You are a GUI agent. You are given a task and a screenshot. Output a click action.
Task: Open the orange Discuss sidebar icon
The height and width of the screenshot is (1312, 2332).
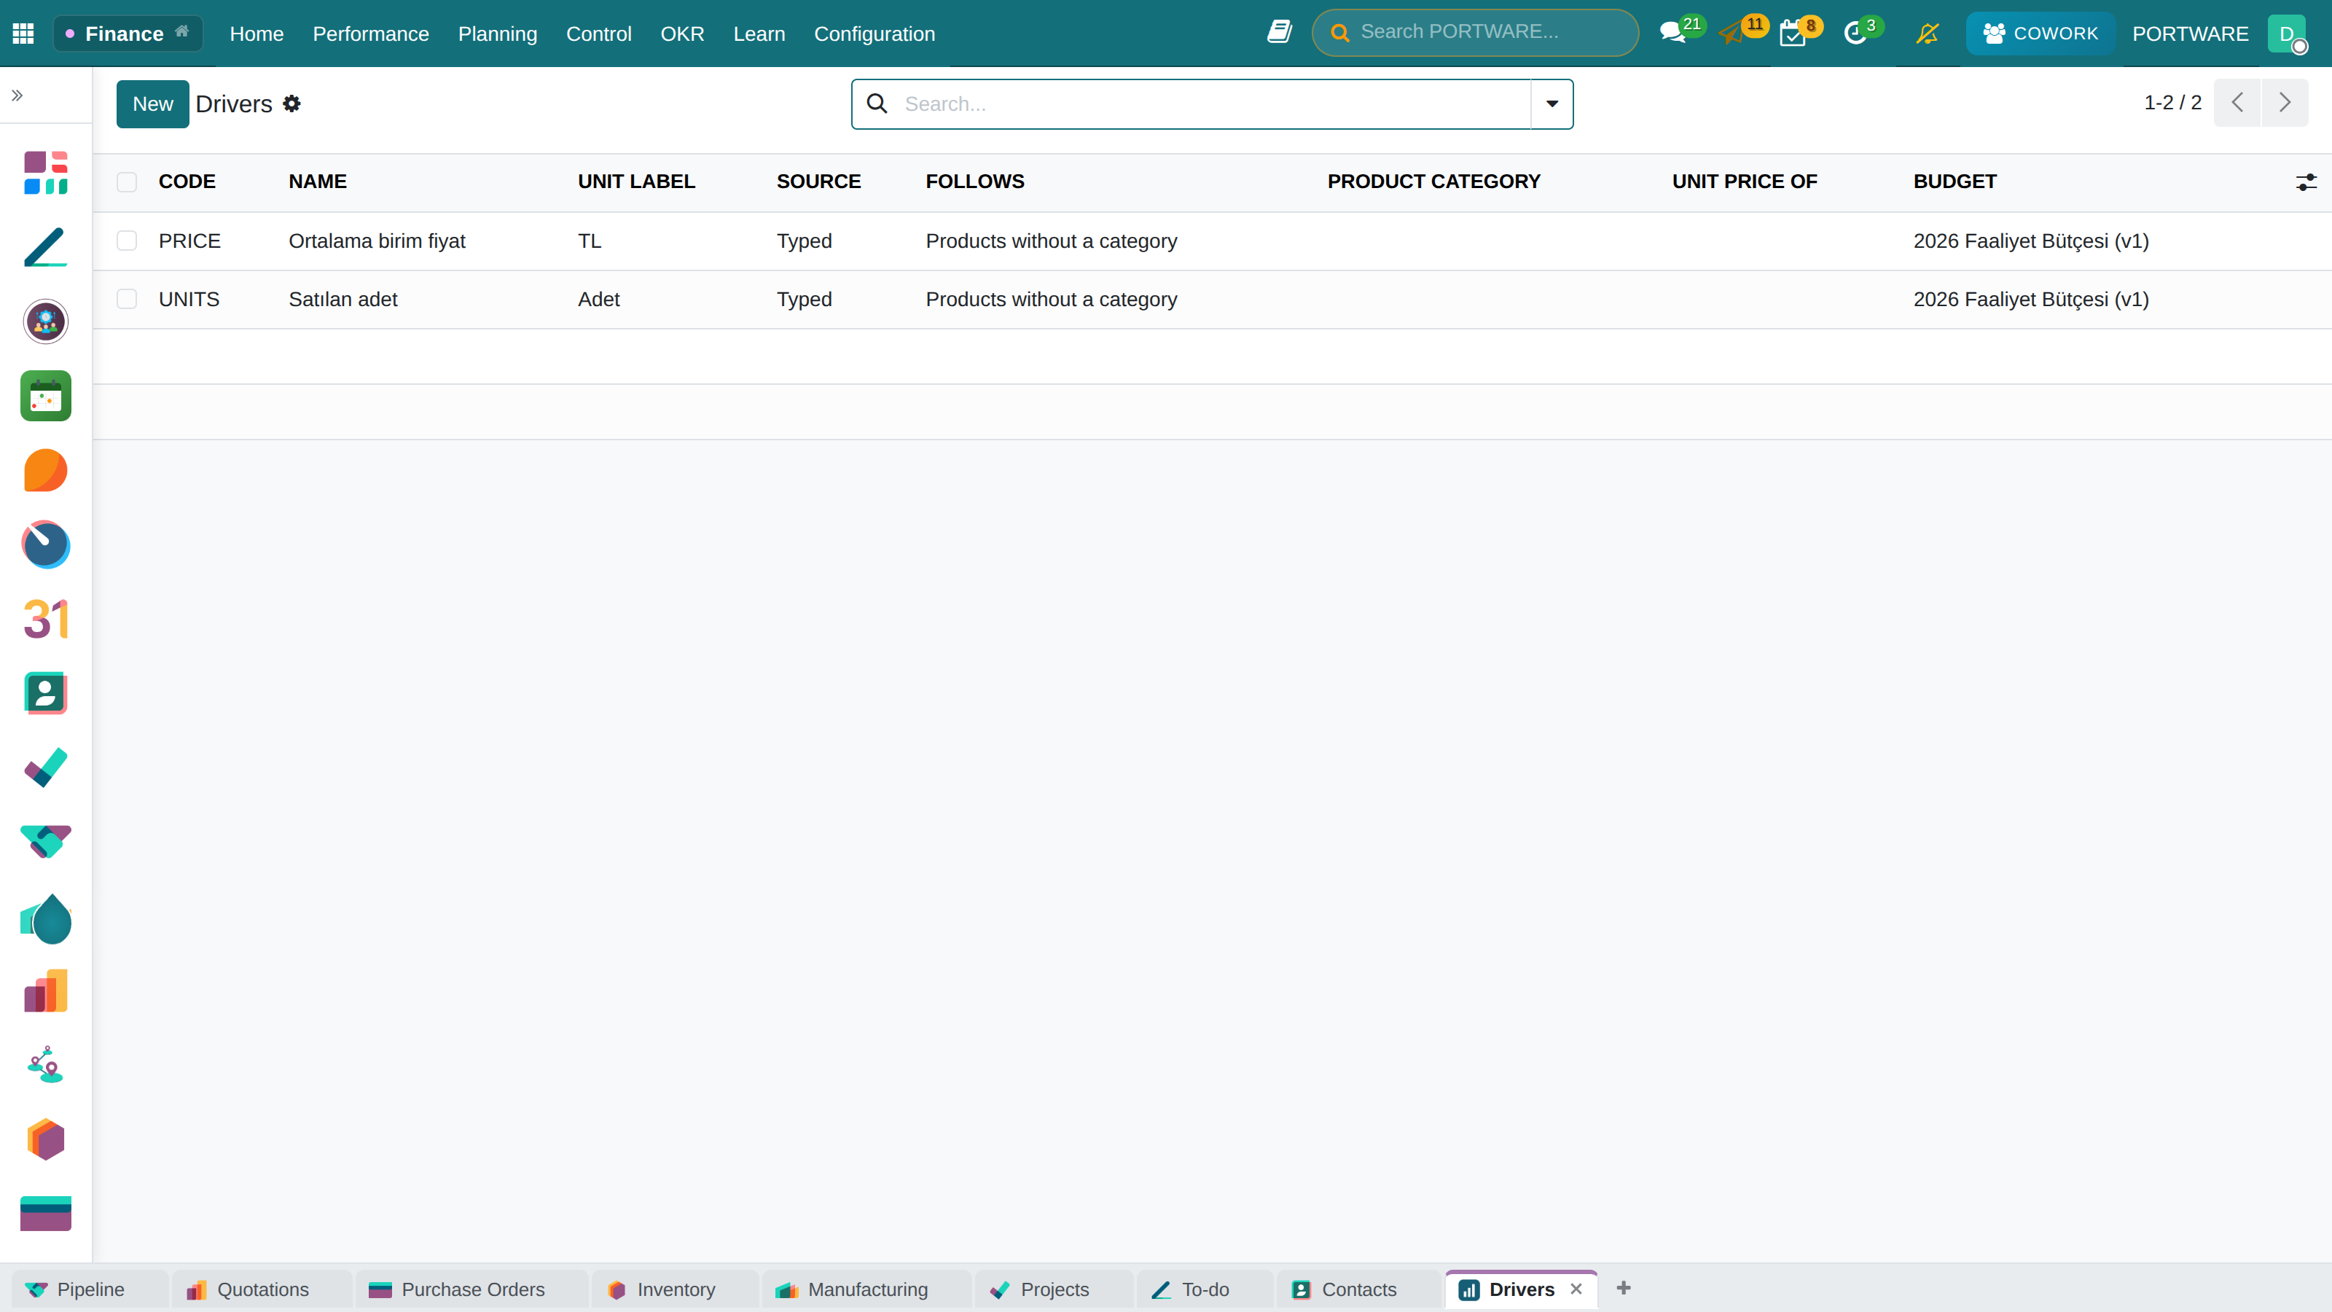click(45, 470)
